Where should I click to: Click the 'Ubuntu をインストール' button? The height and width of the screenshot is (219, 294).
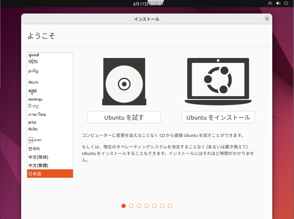tap(218, 117)
